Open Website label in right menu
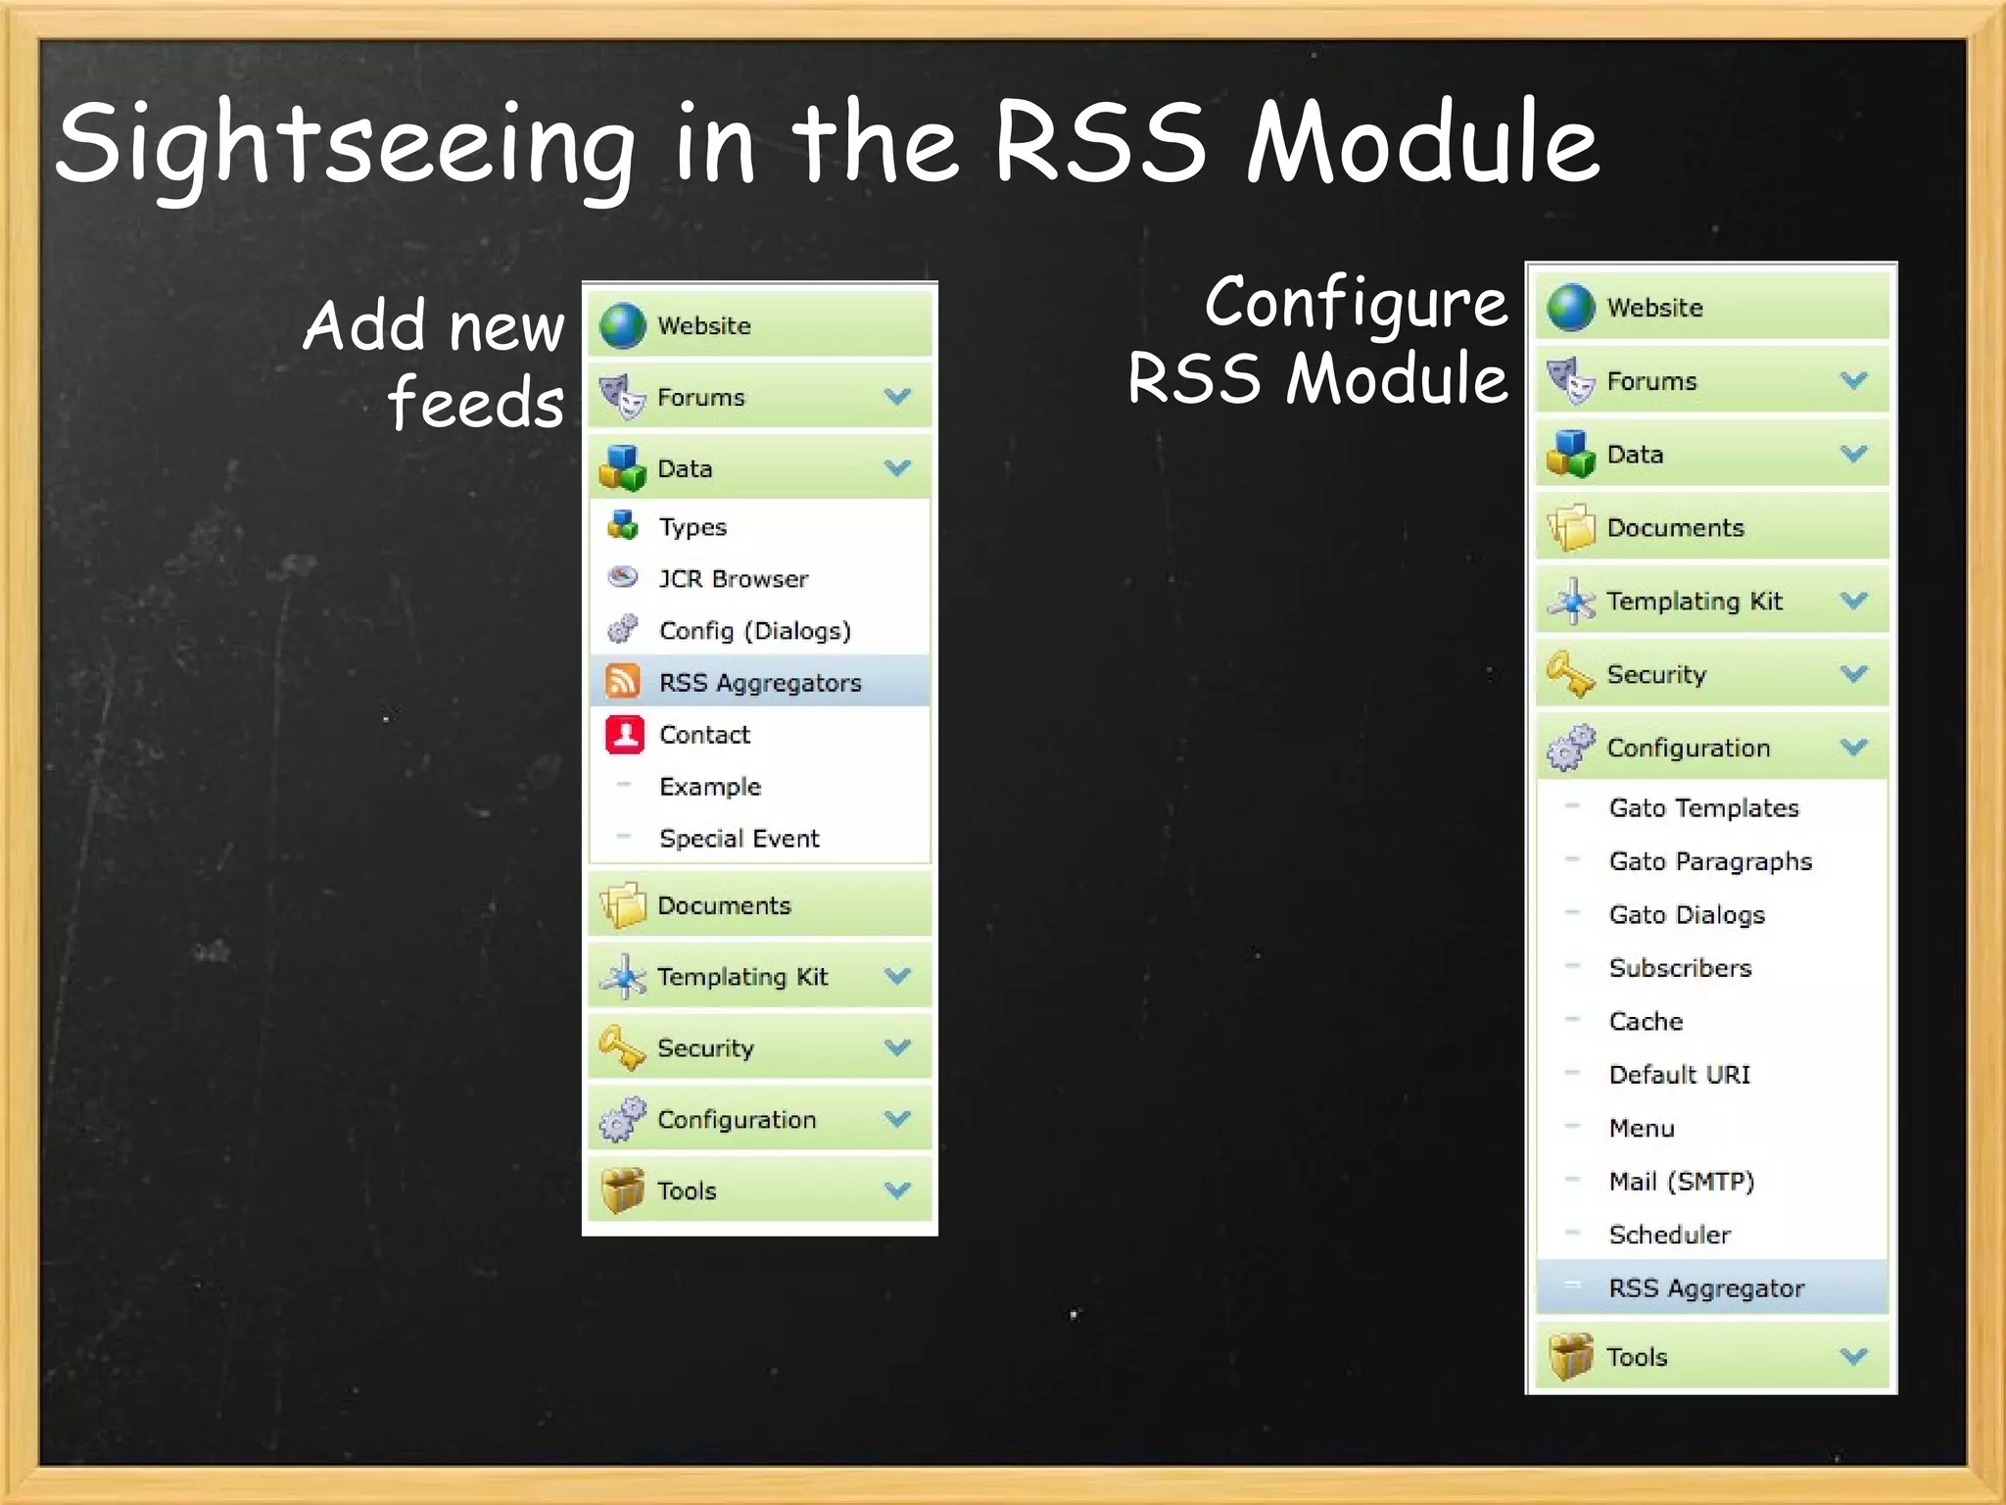This screenshot has height=1505, width=2006. click(1655, 308)
